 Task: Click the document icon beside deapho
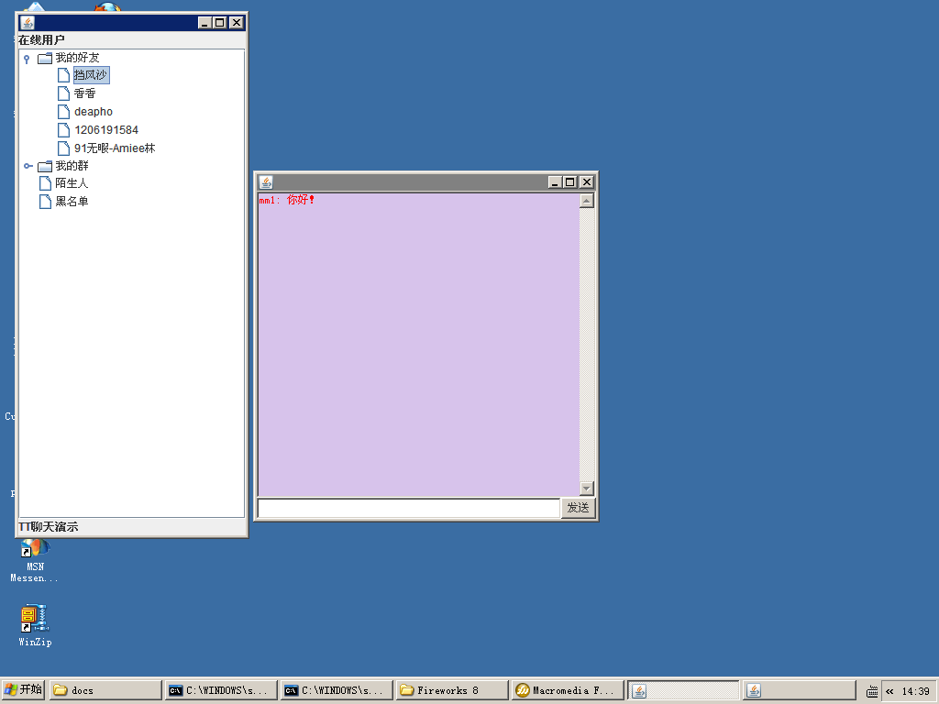tap(63, 112)
